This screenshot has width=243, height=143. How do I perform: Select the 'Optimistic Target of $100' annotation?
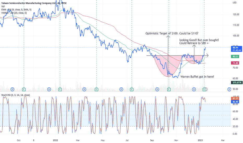pos(172,33)
